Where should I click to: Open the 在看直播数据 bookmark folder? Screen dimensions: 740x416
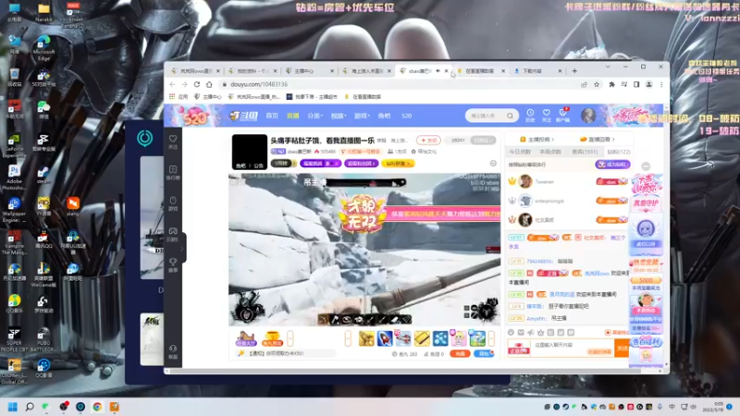click(363, 97)
